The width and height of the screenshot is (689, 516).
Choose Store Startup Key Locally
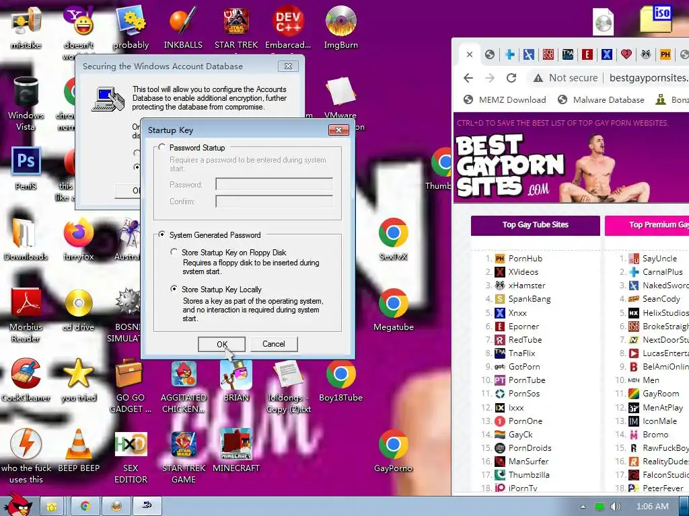coord(174,289)
